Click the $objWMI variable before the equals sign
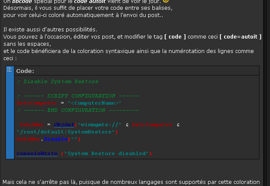 (x=31, y=124)
